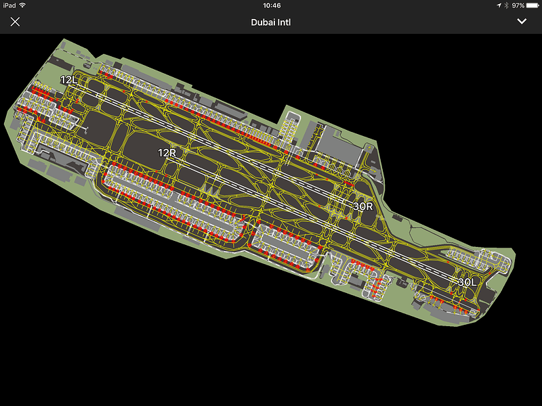Tap the location services arrow icon
Screen dimensions: 542x406
(x=499, y=5)
